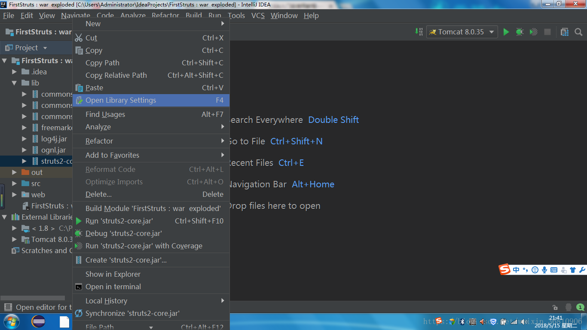Click the gray Stop square icon

[x=547, y=32]
